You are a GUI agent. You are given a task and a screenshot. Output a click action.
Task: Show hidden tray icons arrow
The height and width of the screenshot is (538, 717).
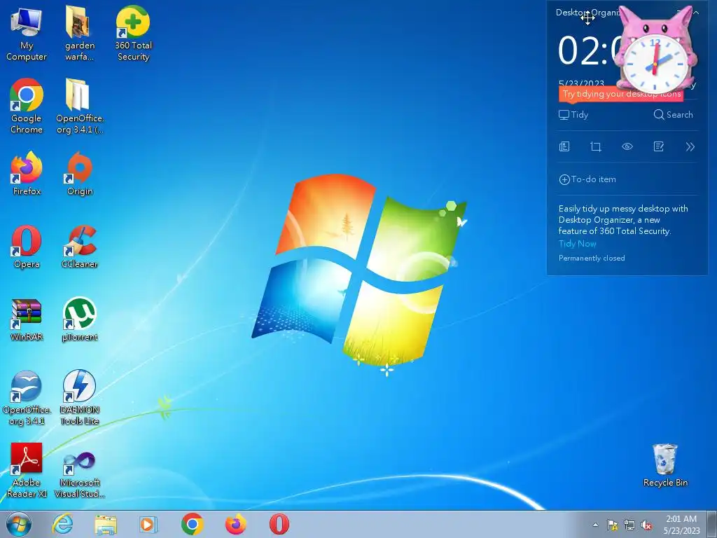[x=595, y=525]
